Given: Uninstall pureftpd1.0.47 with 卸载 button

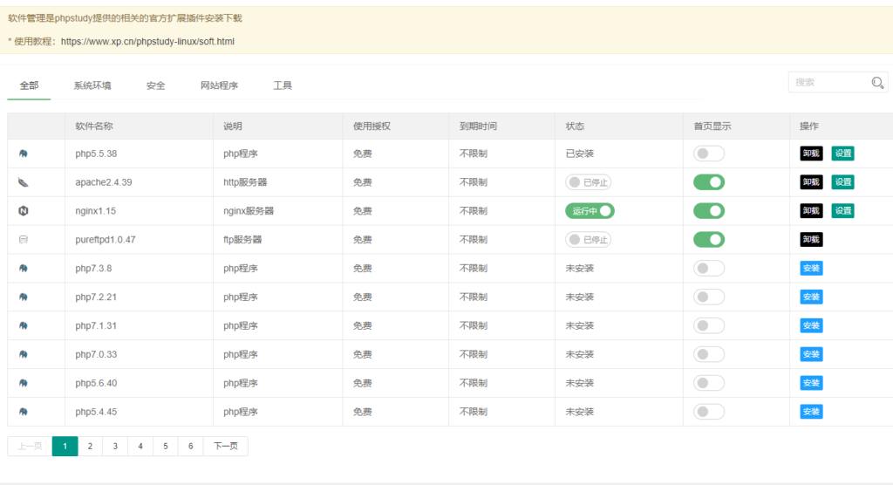Looking at the screenshot, I should [x=811, y=239].
